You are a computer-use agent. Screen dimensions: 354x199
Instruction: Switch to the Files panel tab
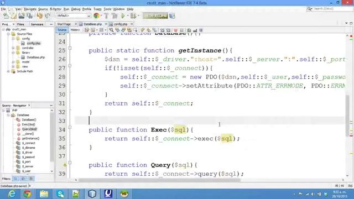(20, 24)
